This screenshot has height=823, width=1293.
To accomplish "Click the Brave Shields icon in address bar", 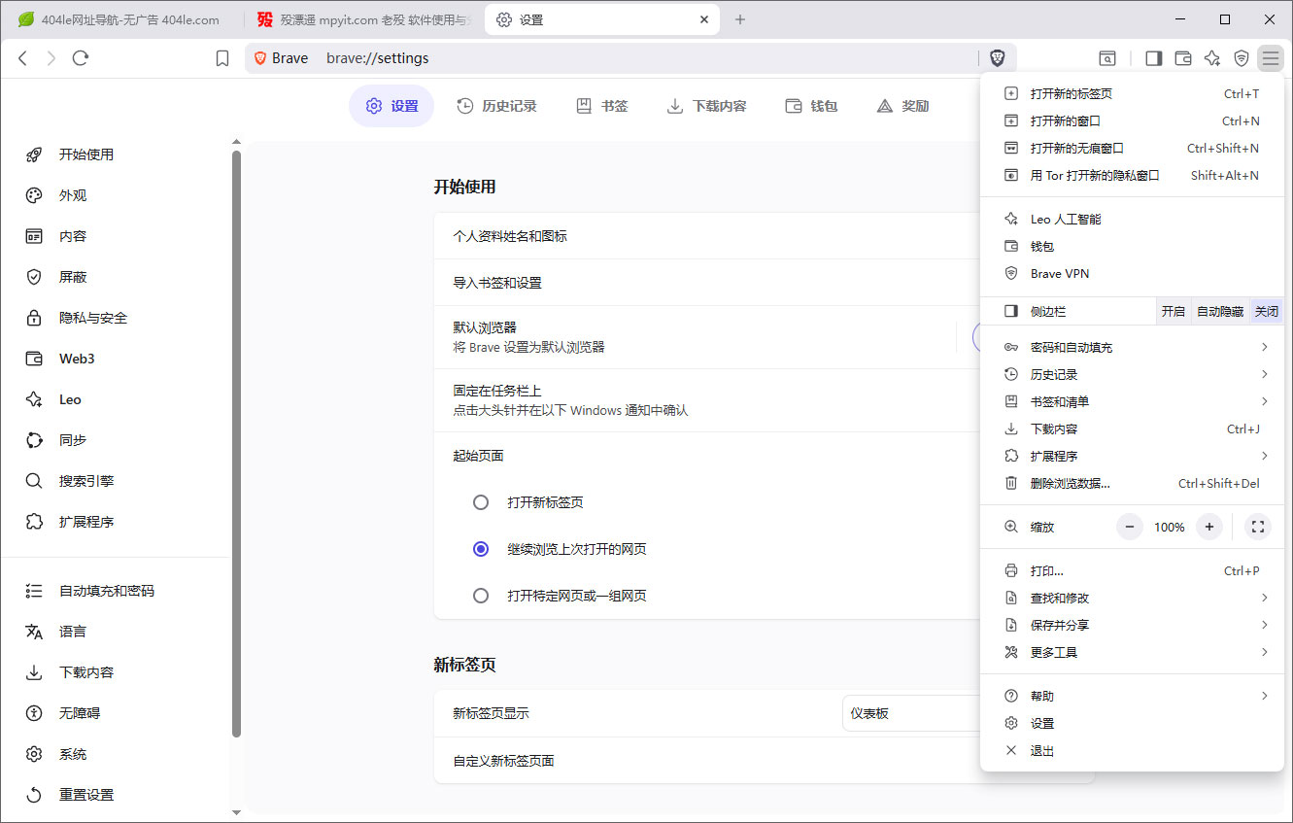I will 998,58.
